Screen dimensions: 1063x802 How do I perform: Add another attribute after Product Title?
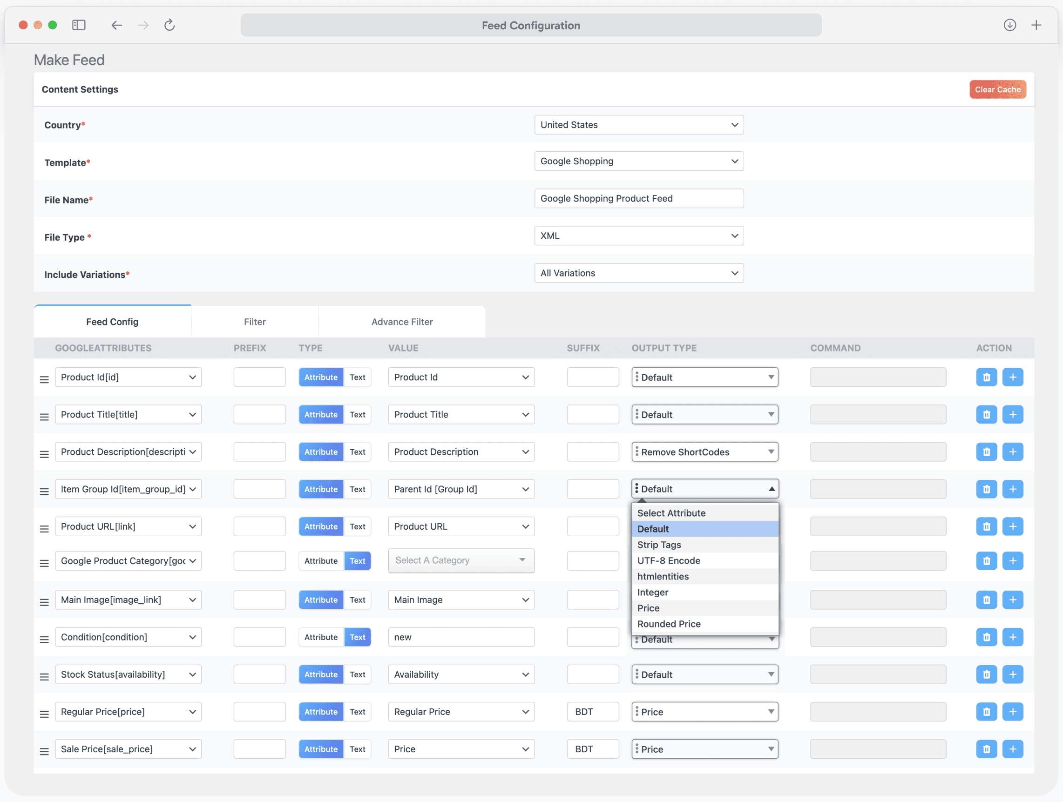[x=1014, y=414]
